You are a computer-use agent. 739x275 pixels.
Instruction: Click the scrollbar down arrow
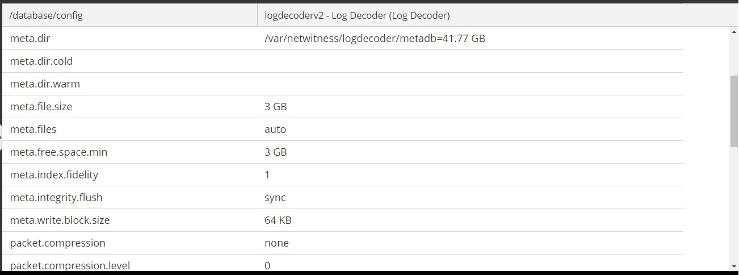tap(733, 265)
